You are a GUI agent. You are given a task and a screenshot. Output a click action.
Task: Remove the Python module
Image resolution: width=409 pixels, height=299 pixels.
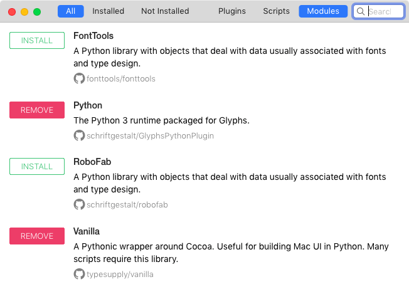click(x=37, y=110)
